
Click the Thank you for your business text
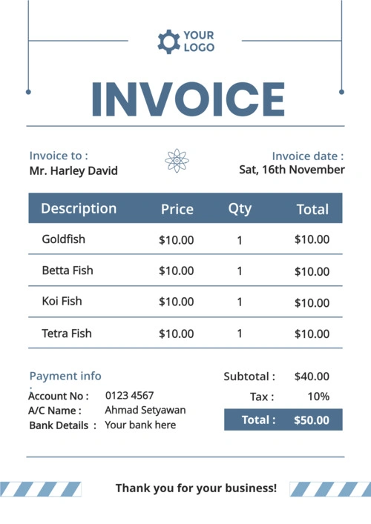click(x=197, y=488)
